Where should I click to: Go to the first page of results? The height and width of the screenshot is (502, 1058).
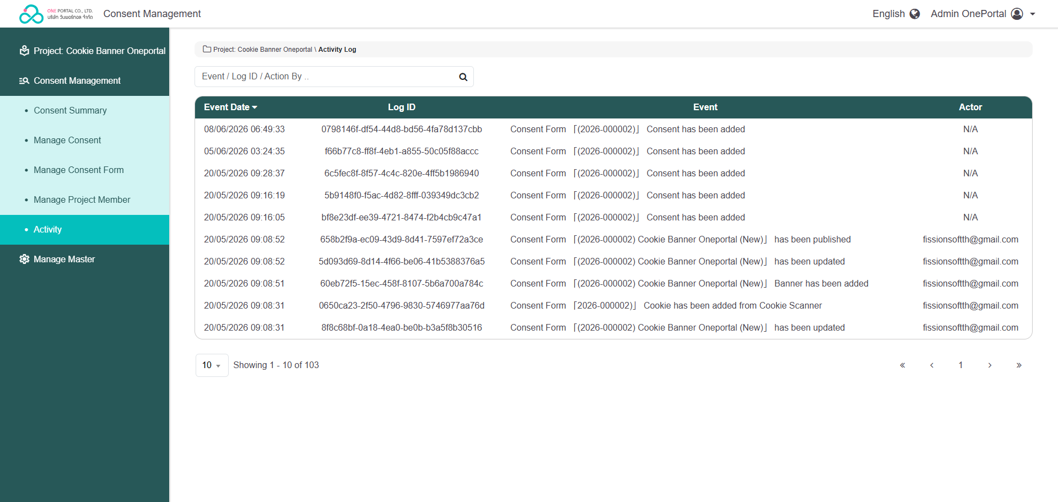point(903,365)
